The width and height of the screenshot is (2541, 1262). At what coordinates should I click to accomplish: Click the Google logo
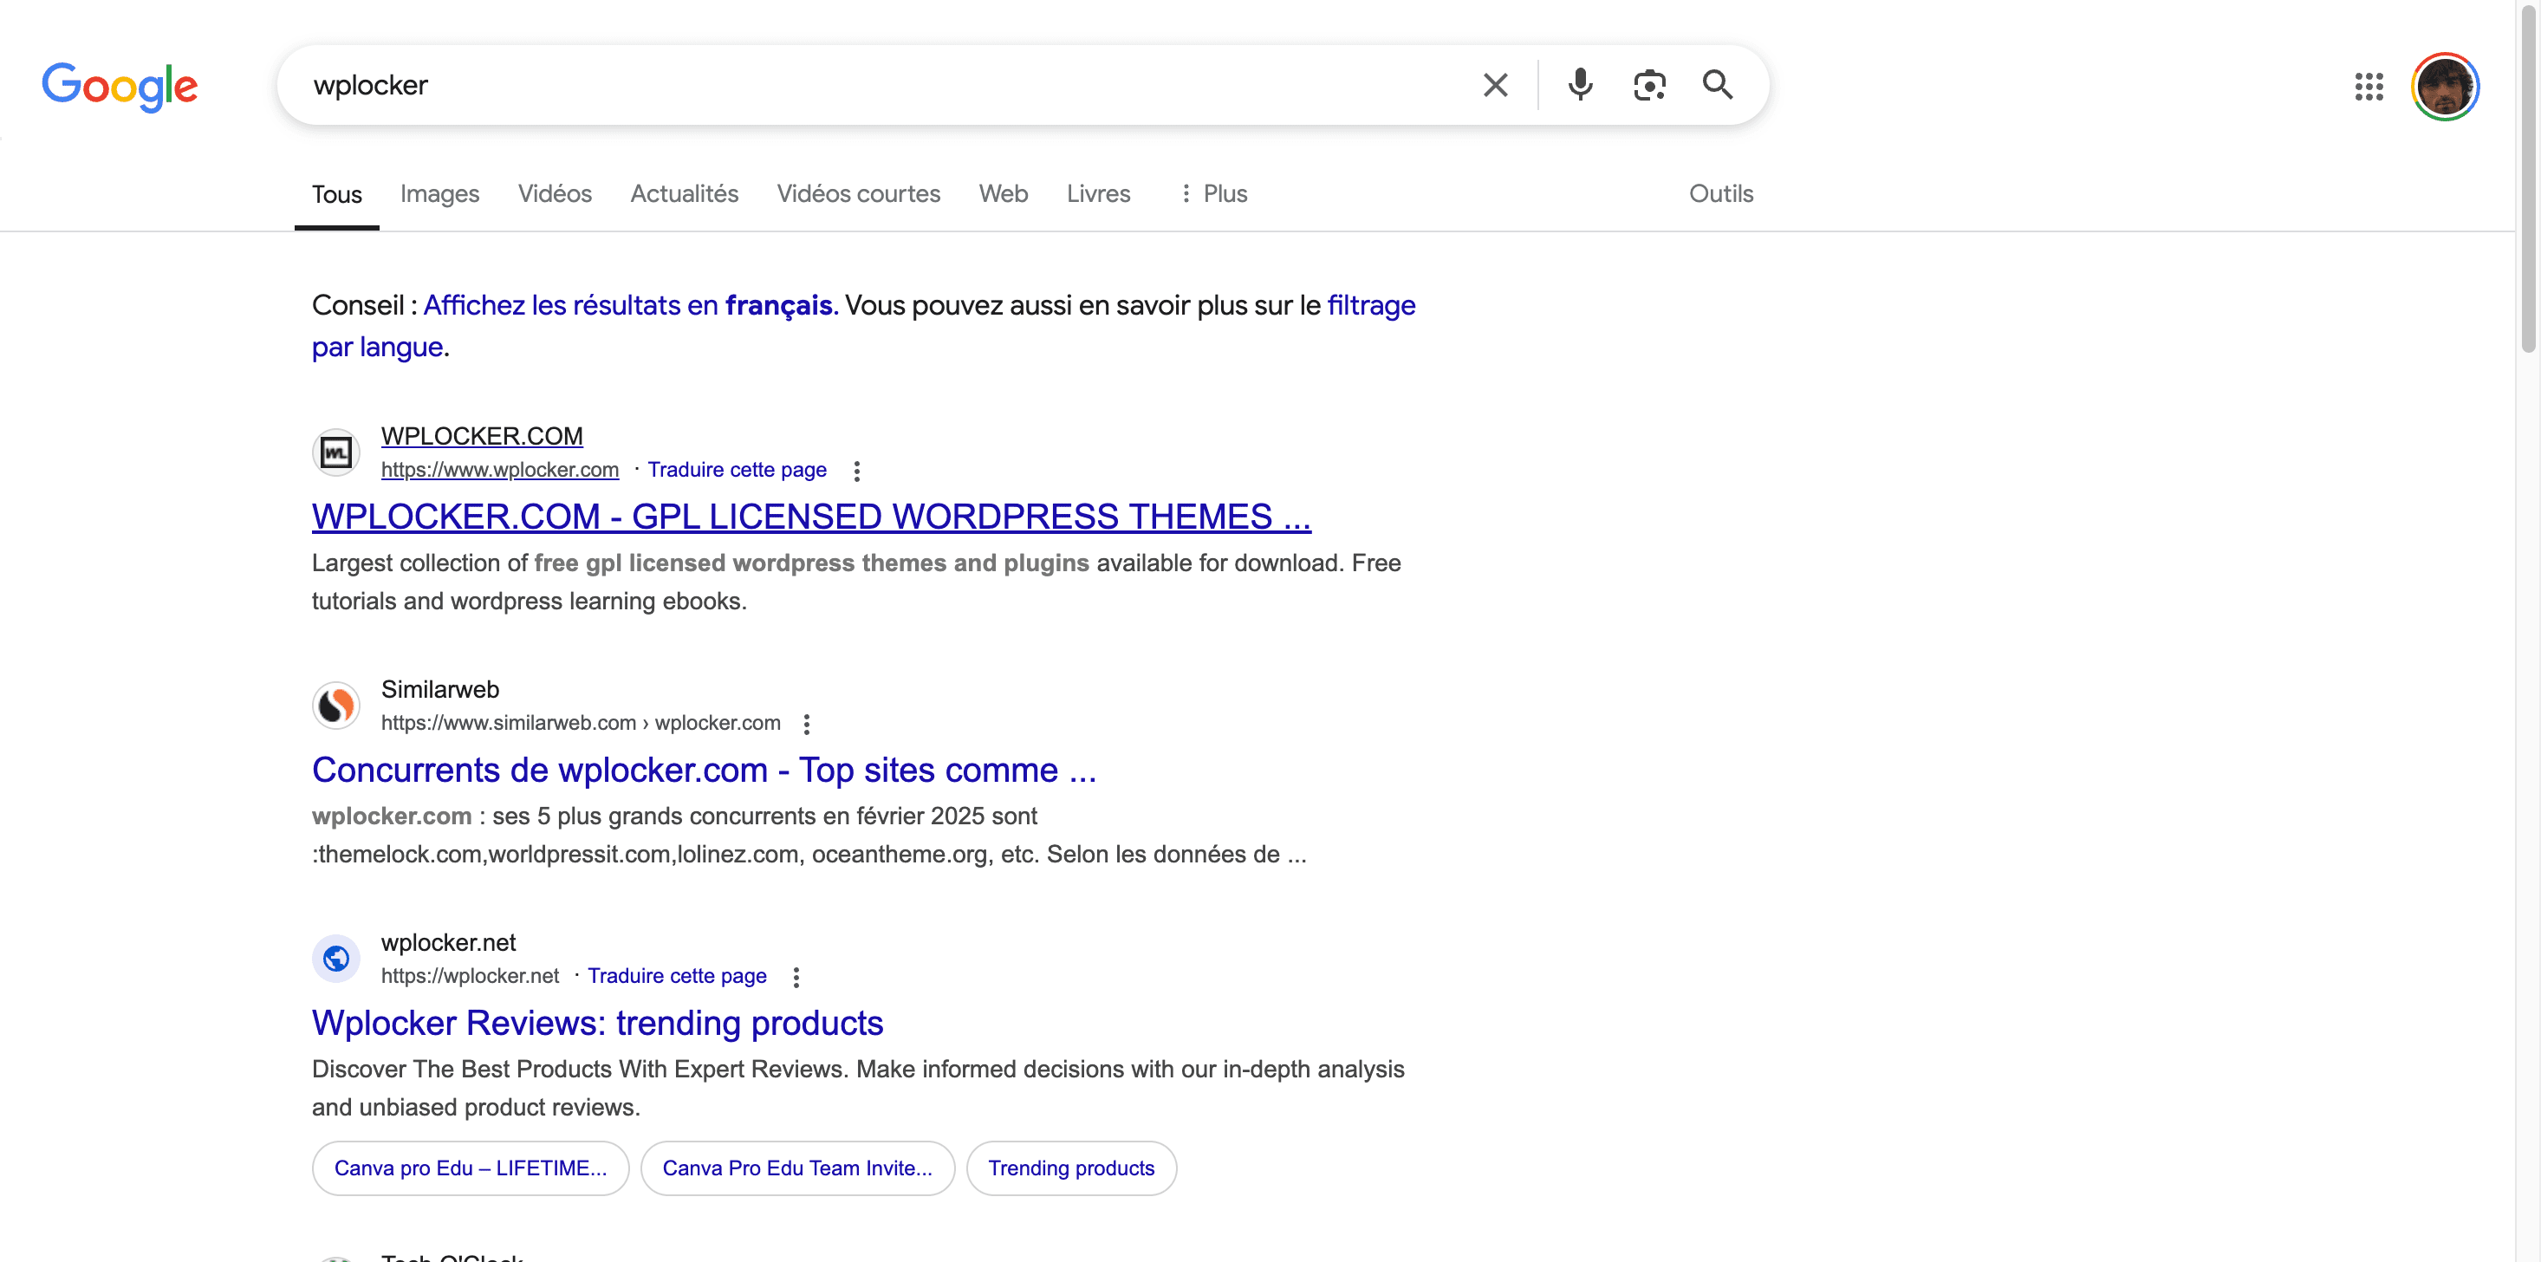pos(120,87)
